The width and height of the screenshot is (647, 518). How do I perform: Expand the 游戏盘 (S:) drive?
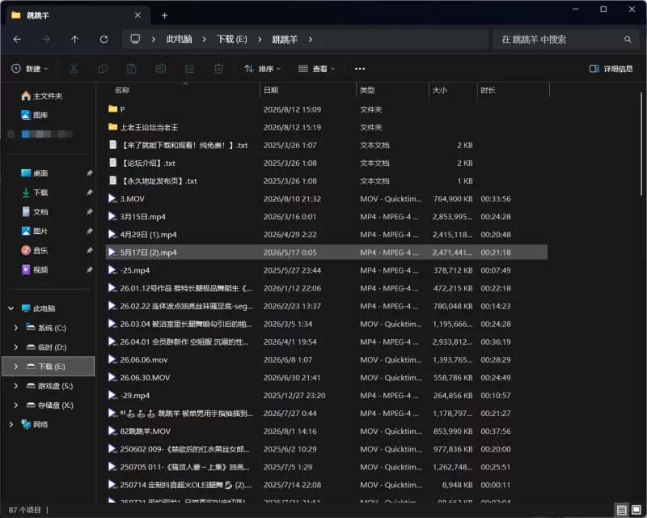[15, 386]
